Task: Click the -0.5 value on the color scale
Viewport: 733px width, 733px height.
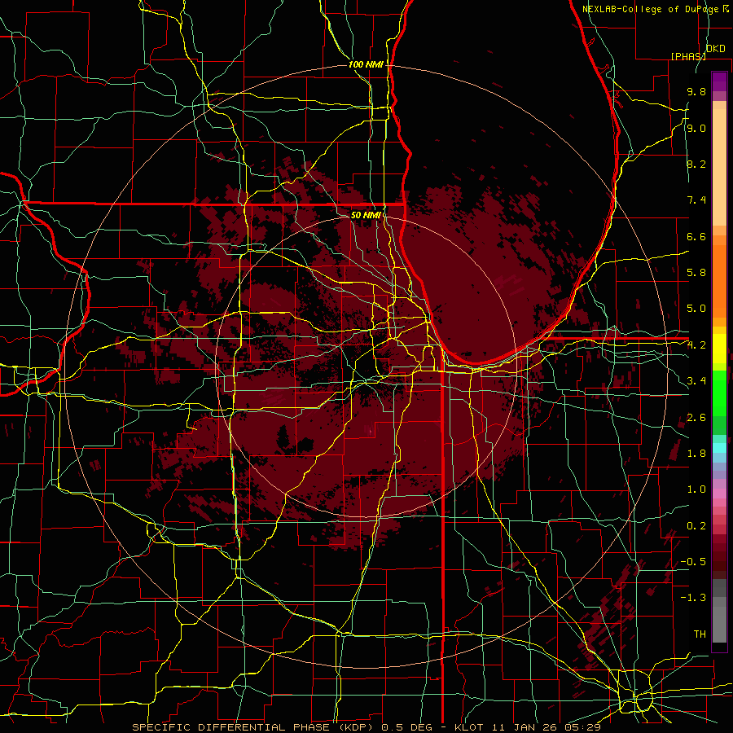Action: pos(693,562)
